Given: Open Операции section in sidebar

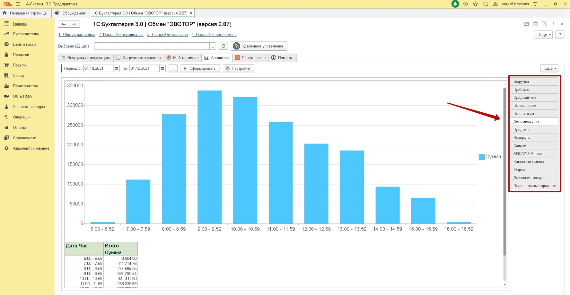Looking at the screenshot, I should pyautogui.click(x=22, y=117).
